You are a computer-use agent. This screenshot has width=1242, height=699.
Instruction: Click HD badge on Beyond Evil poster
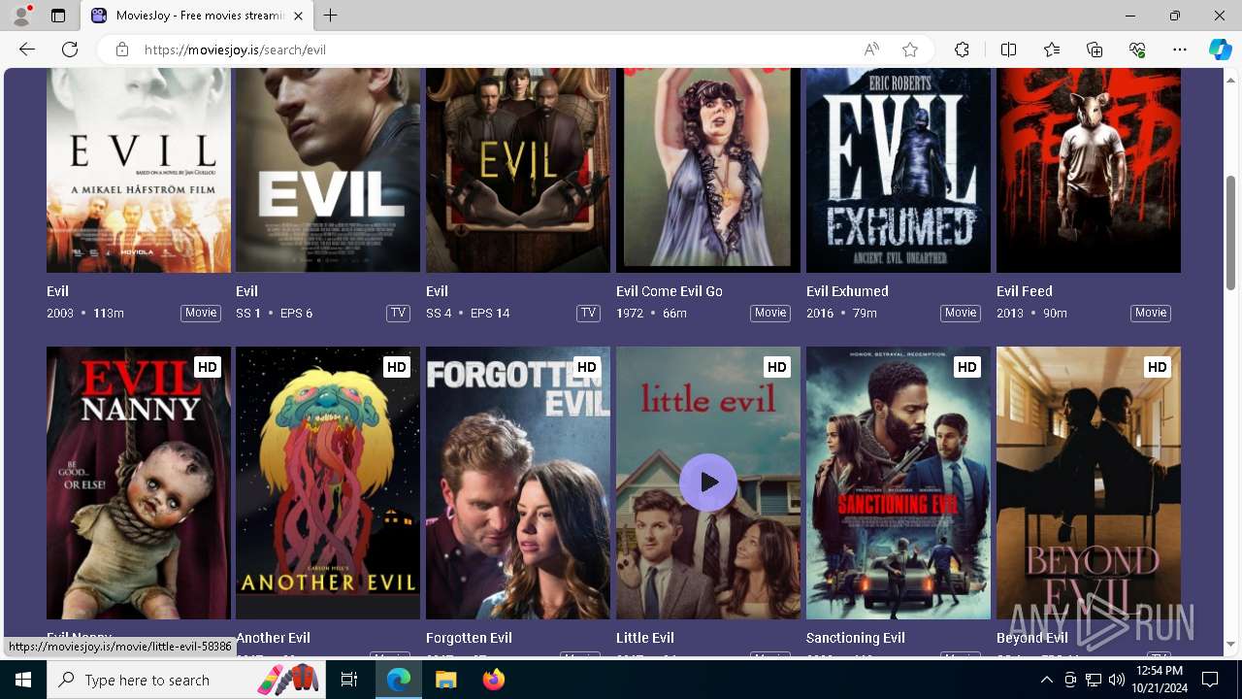tap(1157, 367)
